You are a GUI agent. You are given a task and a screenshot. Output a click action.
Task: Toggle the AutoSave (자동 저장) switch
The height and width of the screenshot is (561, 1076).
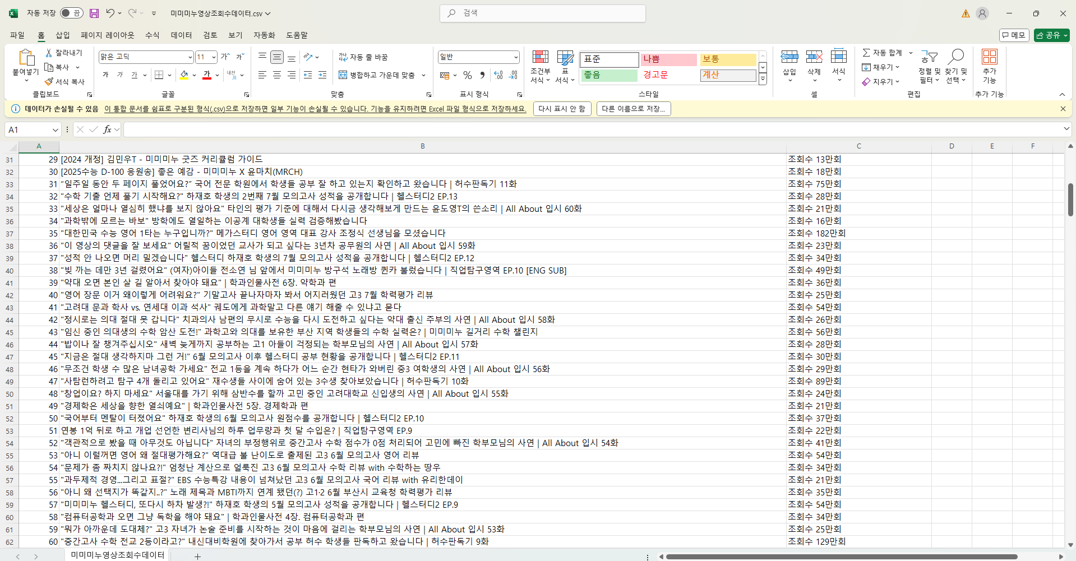click(71, 13)
